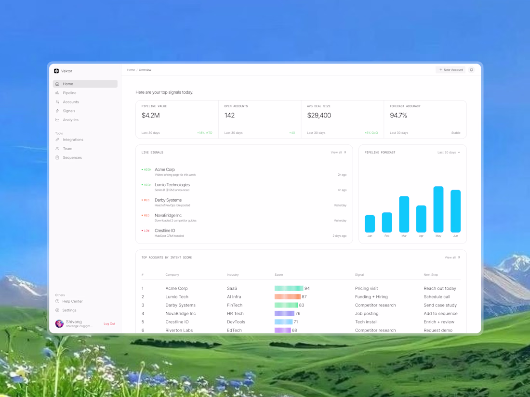Click the $29,400 avg deal size
530x397 pixels.
319,115
